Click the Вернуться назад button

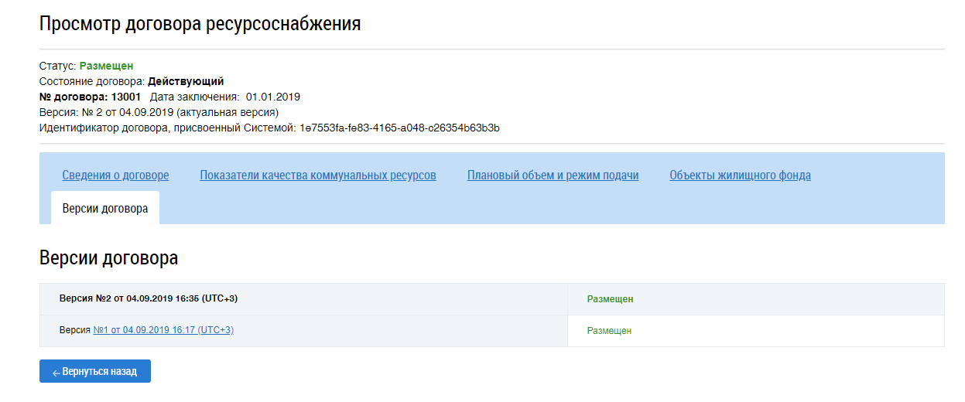tap(95, 371)
